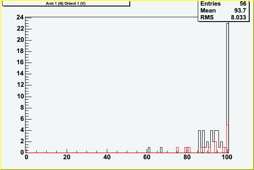This screenshot has height=170, width=254.
Task: Click the red histogram peak at 100
Action: tap(228, 139)
